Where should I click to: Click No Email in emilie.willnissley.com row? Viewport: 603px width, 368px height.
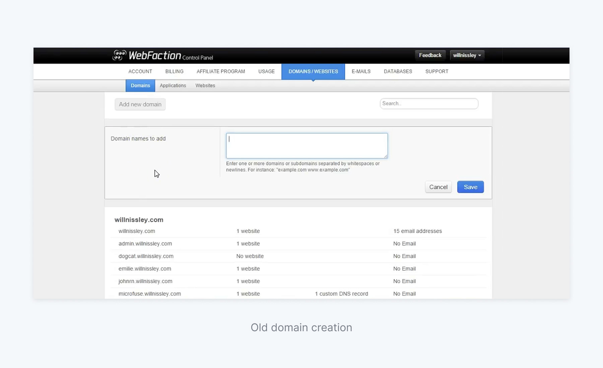pyautogui.click(x=404, y=269)
